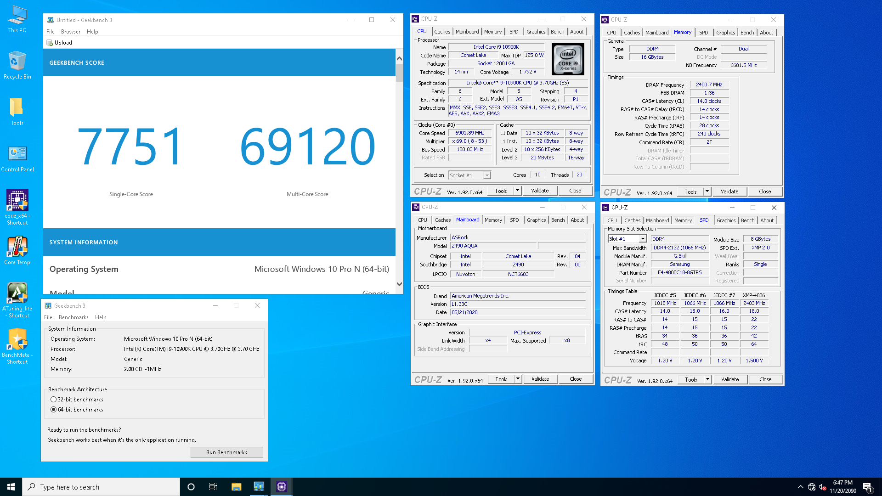The image size is (882, 496).
Task: Open Benchmarks menu in Geekbench 3 window
Action: (73, 317)
